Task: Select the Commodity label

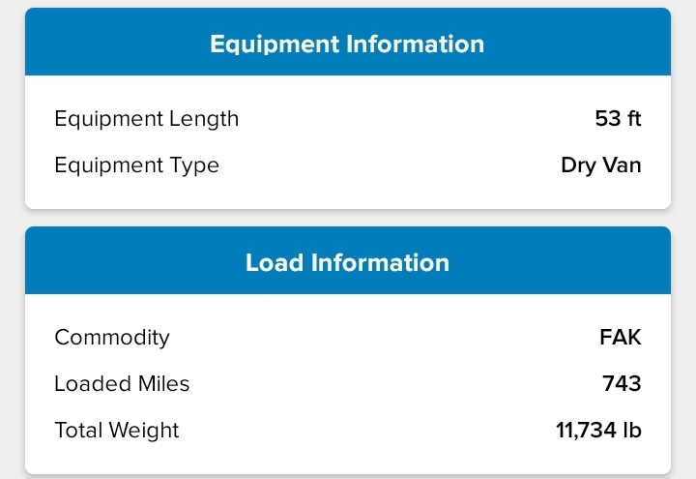Action: tap(111, 338)
